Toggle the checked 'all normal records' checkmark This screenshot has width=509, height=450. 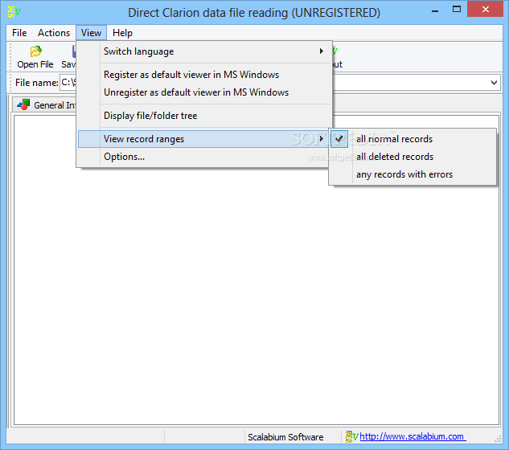(339, 139)
